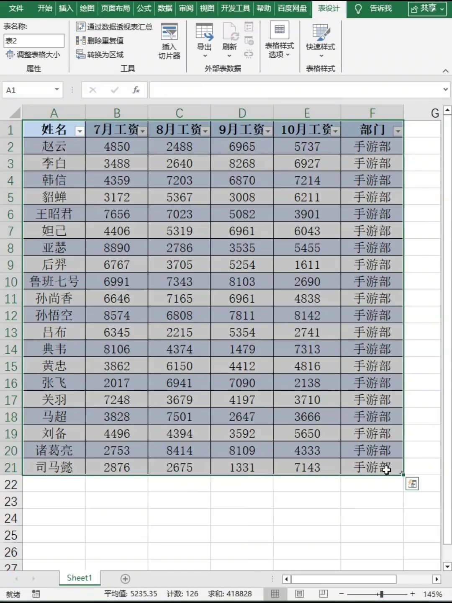
Task: Click the zoom slider handle
Action: pos(381,594)
